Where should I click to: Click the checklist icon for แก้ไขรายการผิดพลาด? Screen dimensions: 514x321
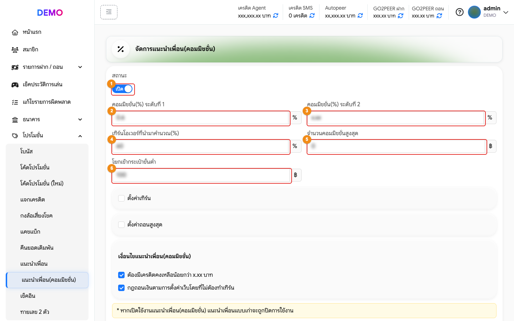point(15,102)
